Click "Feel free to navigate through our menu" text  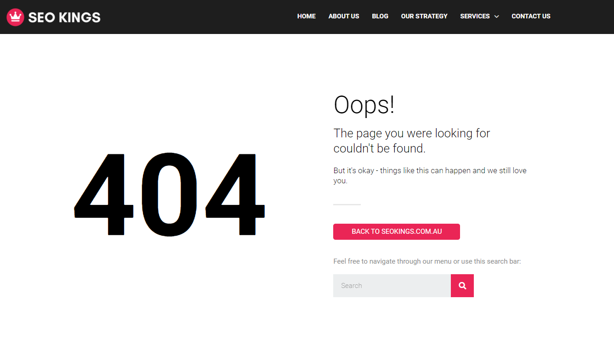click(x=392, y=261)
